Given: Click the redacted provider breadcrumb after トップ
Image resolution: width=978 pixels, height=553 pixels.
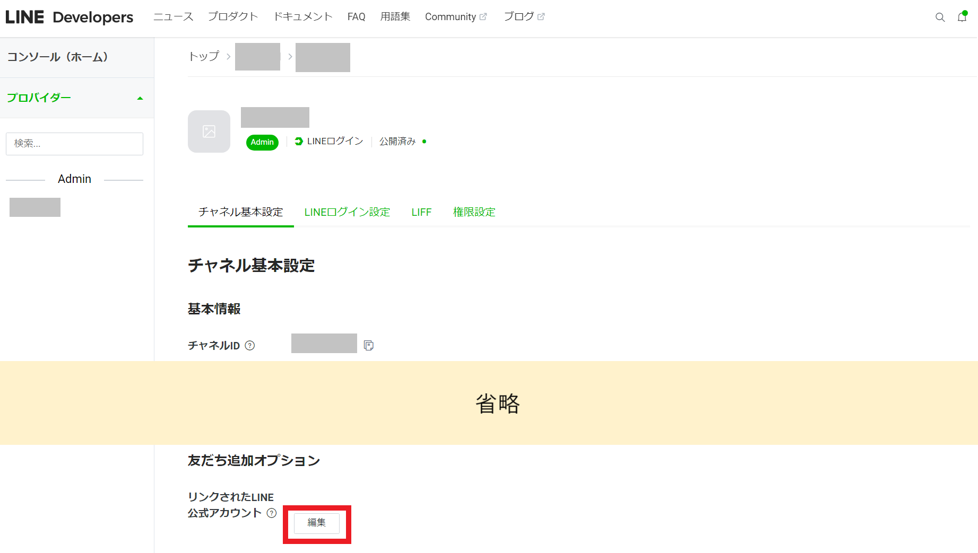Looking at the screenshot, I should click(257, 57).
